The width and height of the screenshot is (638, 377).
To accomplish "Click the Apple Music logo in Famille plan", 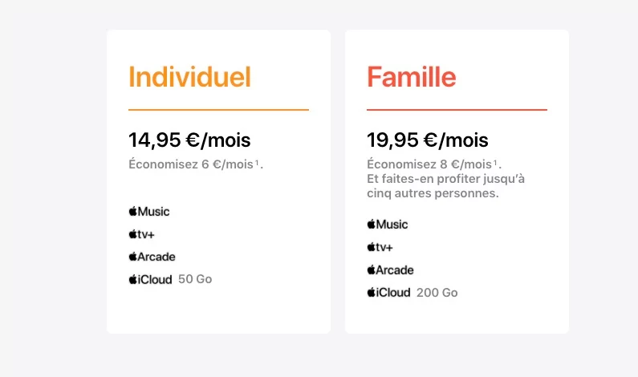I will coord(388,225).
